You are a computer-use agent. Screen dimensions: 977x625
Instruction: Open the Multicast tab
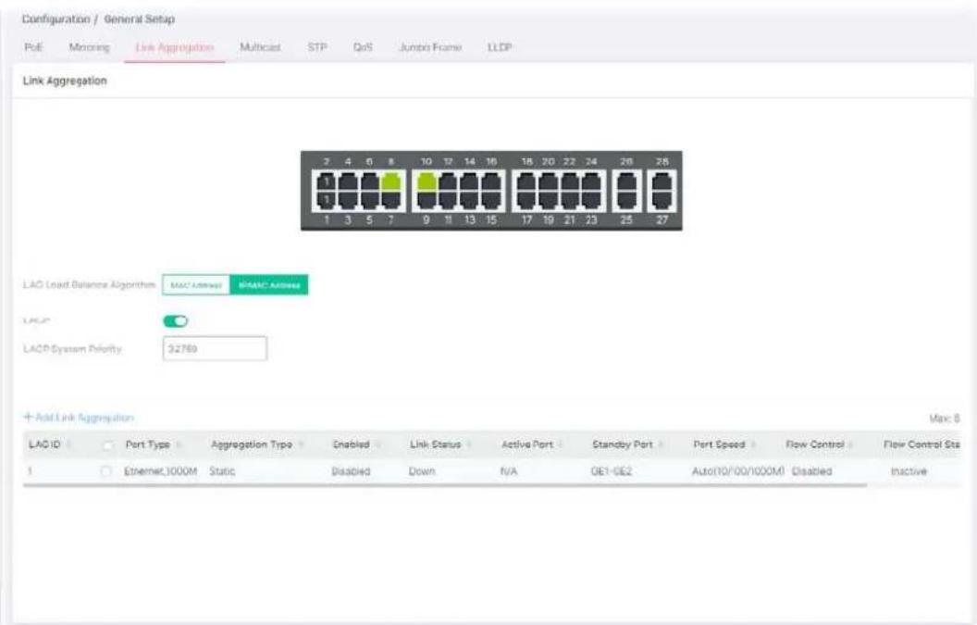pyautogui.click(x=260, y=47)
